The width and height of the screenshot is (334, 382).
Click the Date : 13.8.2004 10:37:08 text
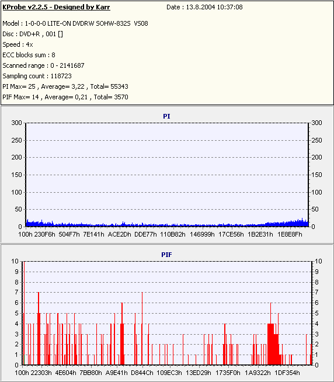[204, 7]
